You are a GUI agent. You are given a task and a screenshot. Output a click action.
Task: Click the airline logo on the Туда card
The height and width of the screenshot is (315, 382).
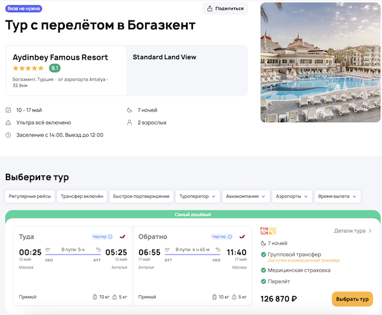pyautogui.click(x=122, y=237)
